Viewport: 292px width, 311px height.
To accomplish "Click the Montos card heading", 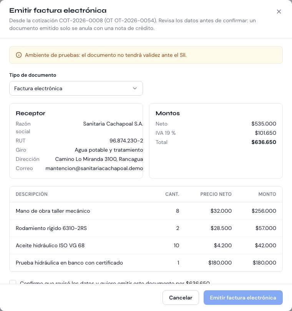I will tap(168, 113).
